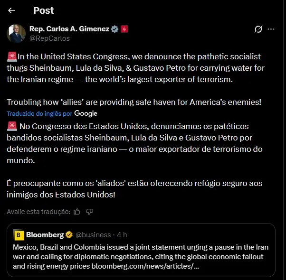
Task: Click the Rep. Carlos A. Gimenez name
Action: (69, 29)
